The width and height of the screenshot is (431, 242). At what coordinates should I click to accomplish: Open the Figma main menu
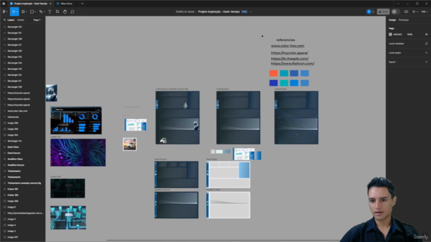click(x=5, y=12)
